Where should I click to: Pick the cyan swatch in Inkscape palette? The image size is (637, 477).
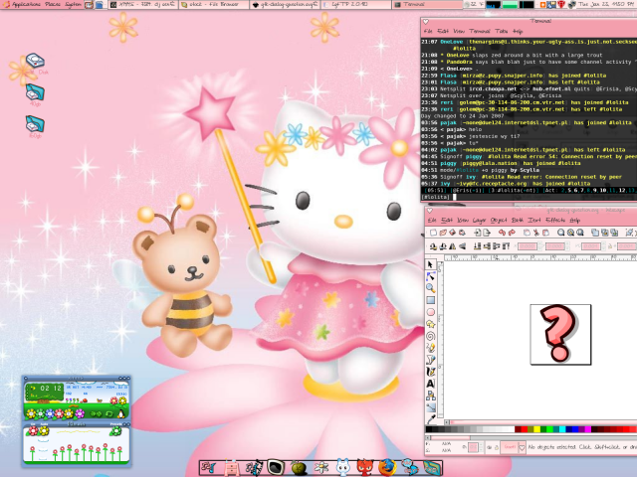[562, 429]
